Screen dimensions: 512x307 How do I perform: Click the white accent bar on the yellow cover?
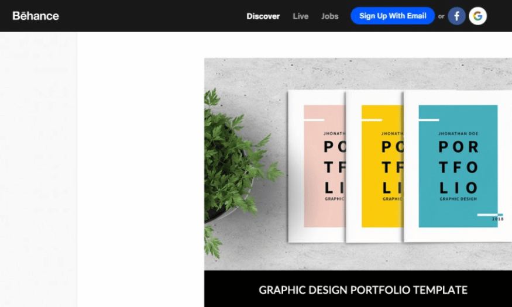pos(372,120)
